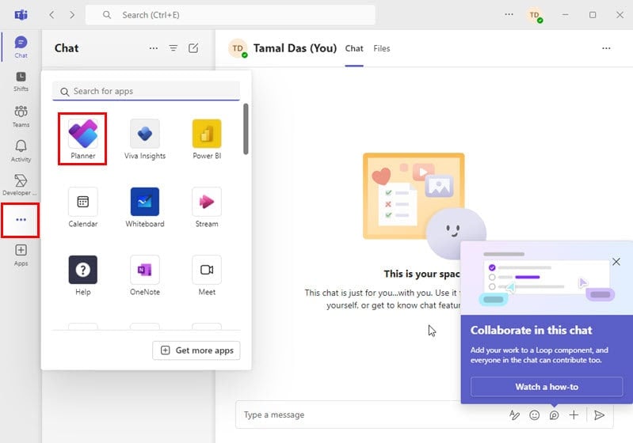Go forward with the navigation arrow
This screenshot has height=443, width=633.
click(72, 15)
